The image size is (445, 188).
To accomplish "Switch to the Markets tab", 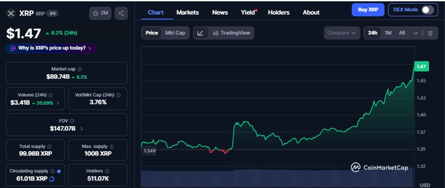I will click(188, 13).
